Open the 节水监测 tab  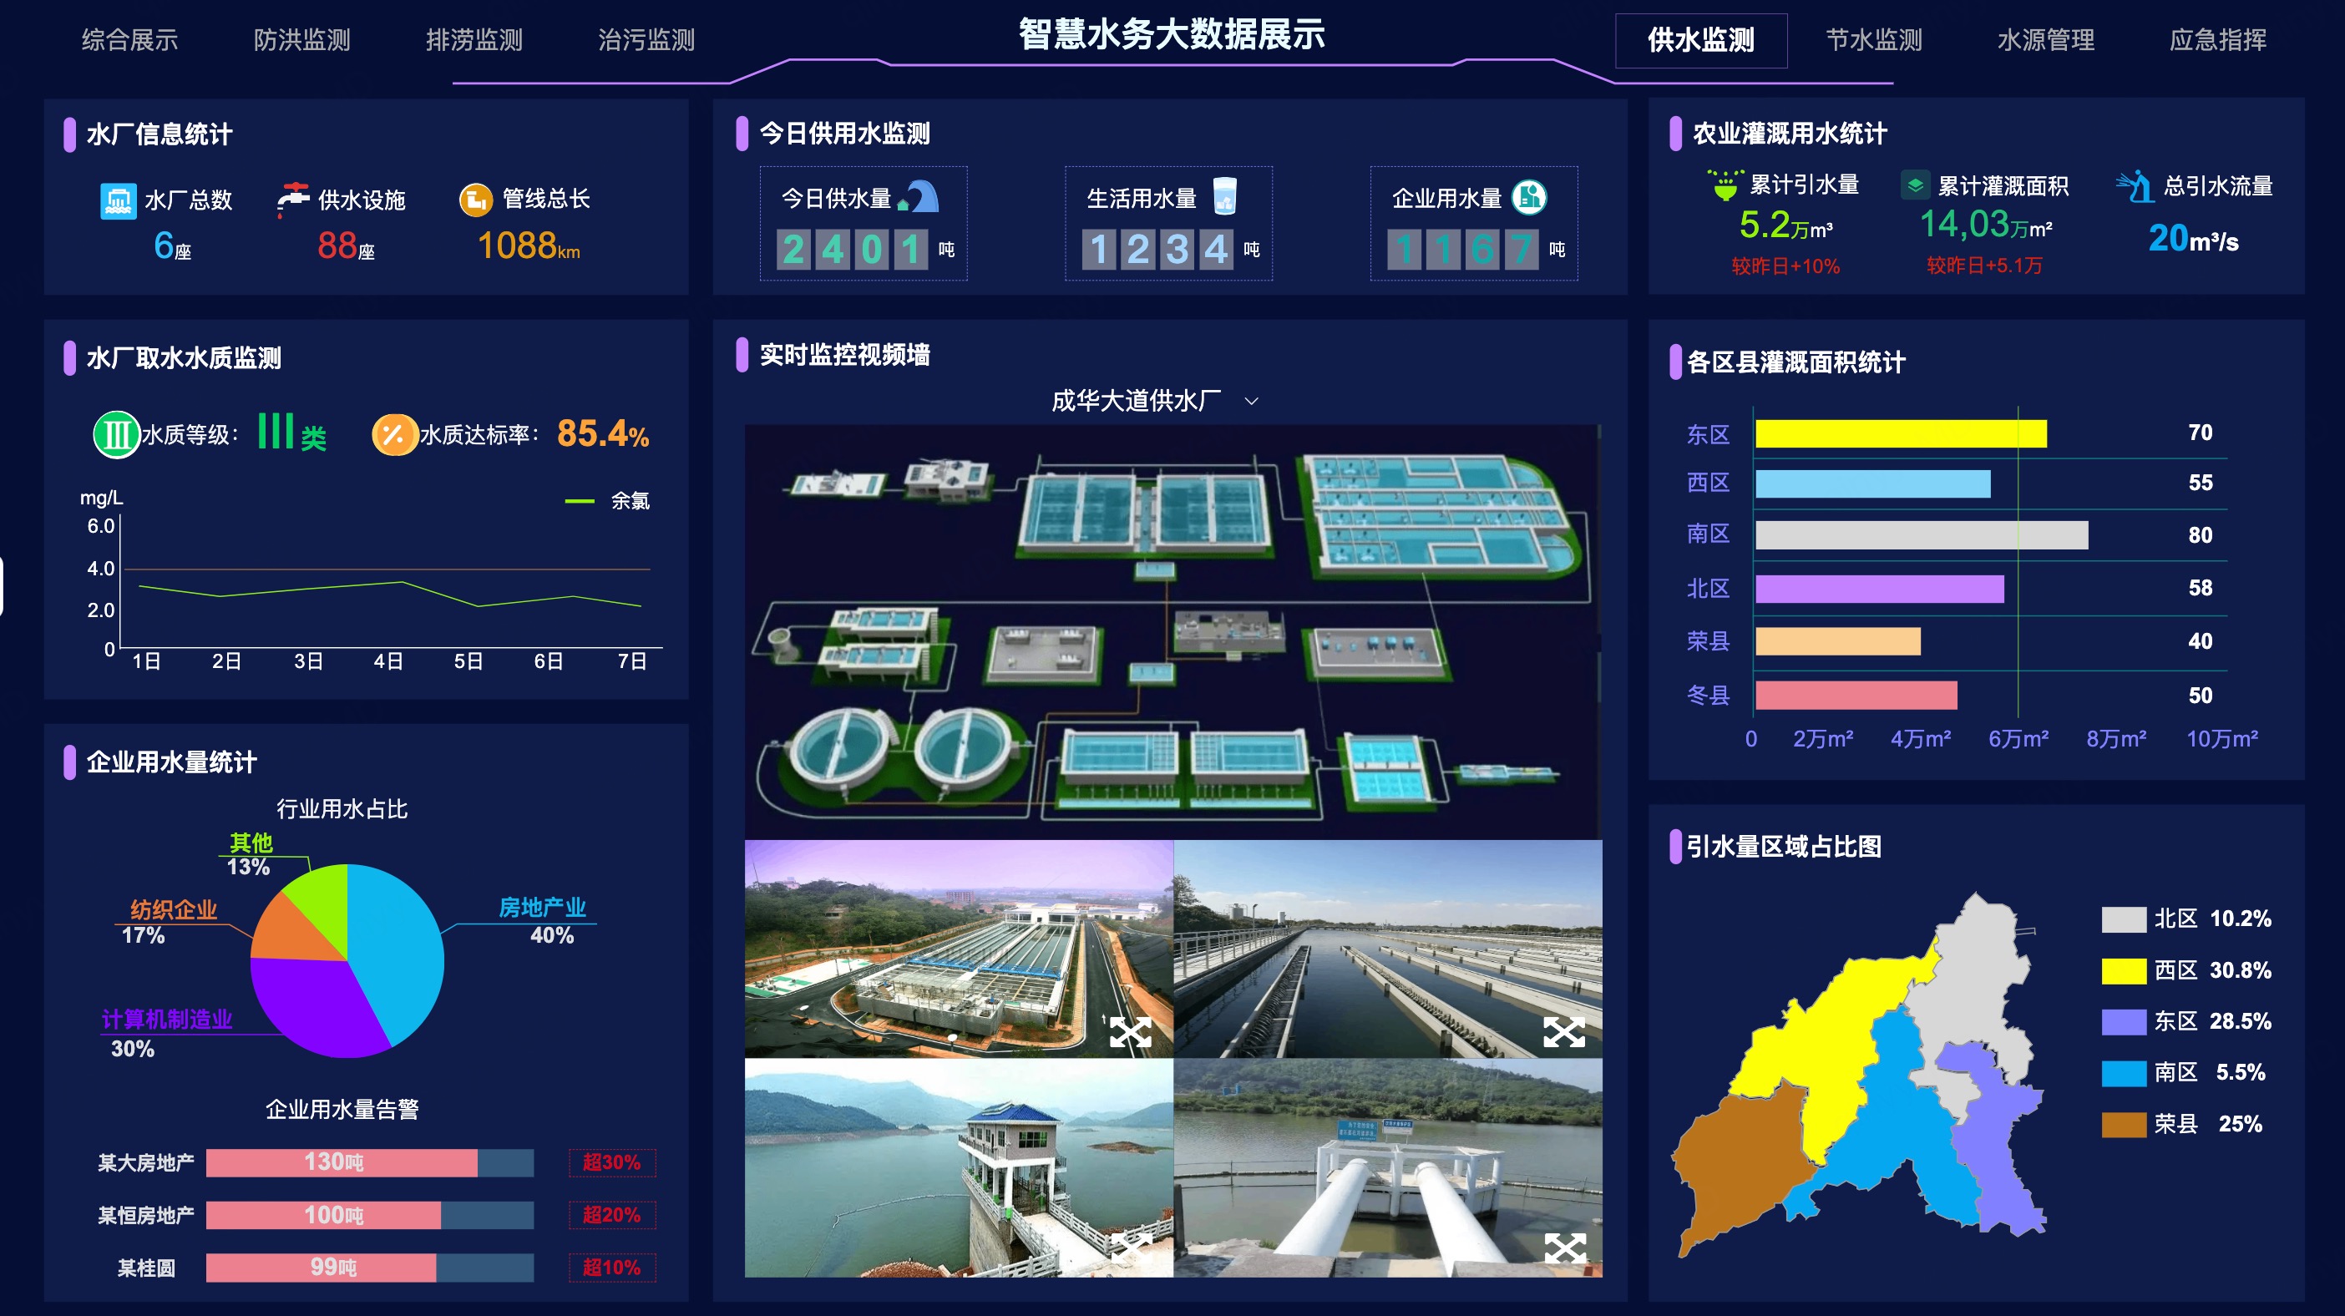(x=1873, y=40)
